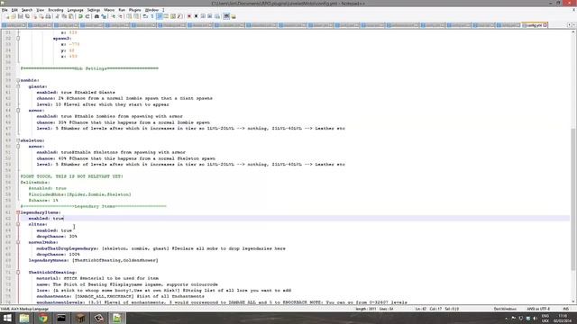Screen dimensions: 577x324
Task: Open the Replace dialog toolbar icon
Action: point(104,16)
